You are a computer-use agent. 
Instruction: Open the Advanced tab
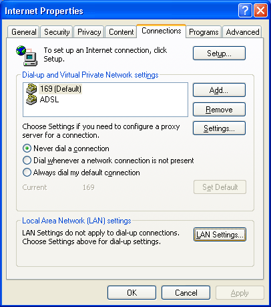pos(242,32)
